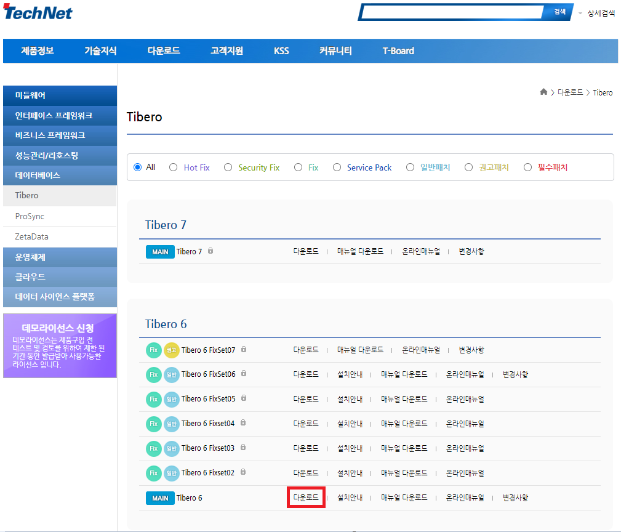Expand the 성능관리/리호스팅 sidebar category
621x532 pixels.
60,155
